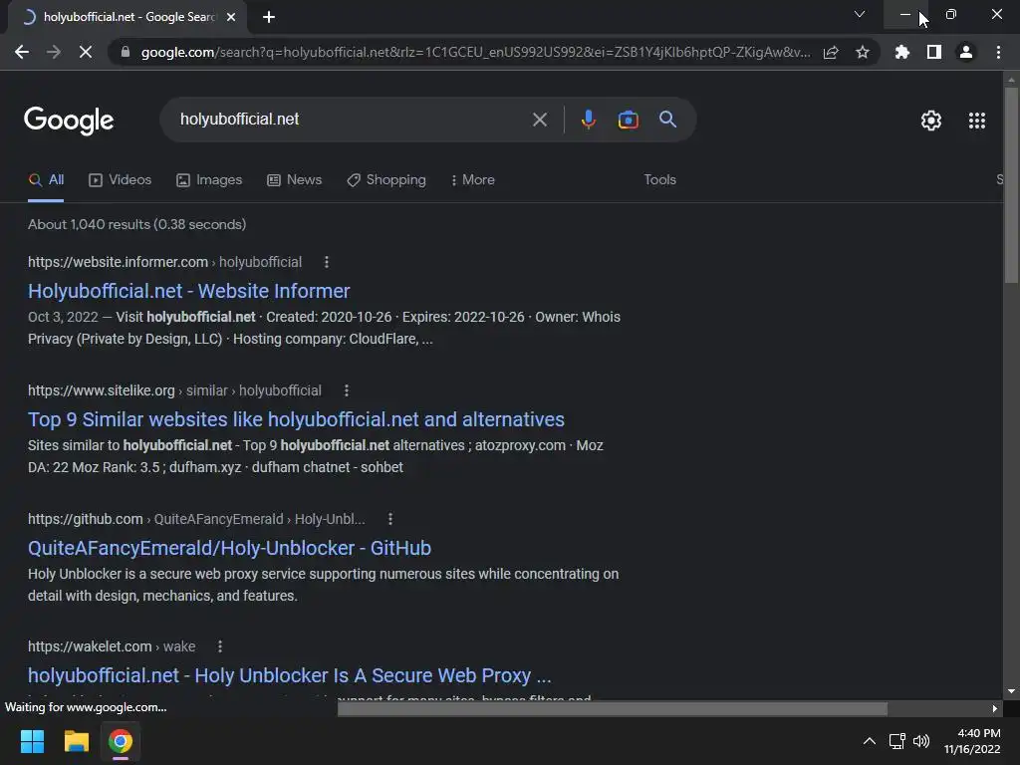
Task: Share this page icon in address bar
Action: [831, 52]
